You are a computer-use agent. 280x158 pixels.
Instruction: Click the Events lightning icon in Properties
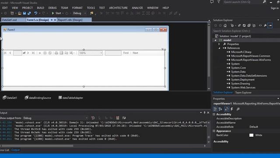click(x=232, y=109)
